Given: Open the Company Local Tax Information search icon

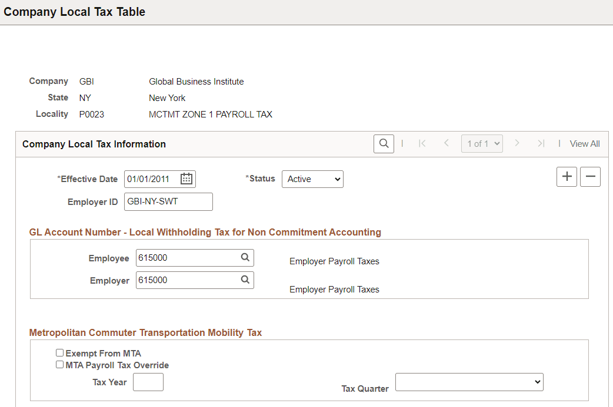Looking at the screenshot, I should [384, 143].
